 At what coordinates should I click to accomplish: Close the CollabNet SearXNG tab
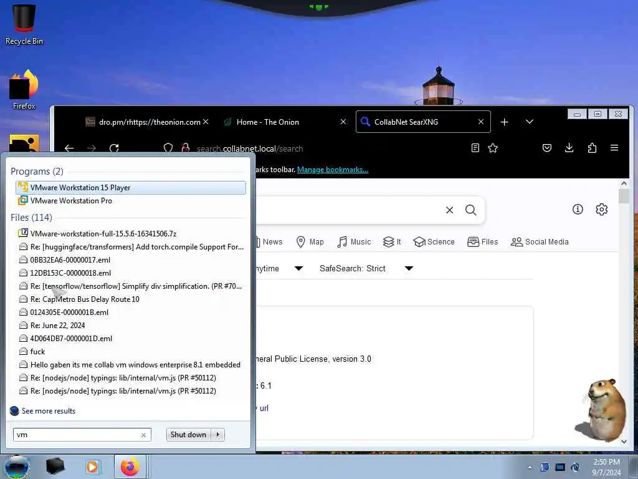(x=481, y=122)
